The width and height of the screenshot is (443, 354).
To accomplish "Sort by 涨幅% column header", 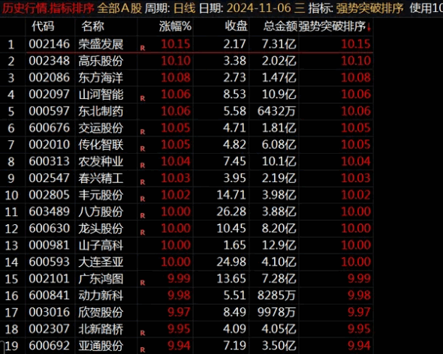I will point(175,26).
